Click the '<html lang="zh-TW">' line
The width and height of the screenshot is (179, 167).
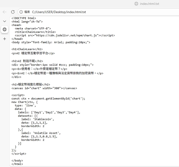(x=27, y=22)
